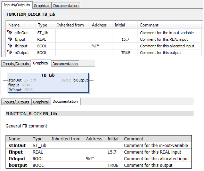Screen dimensions: 204x171
Task: Click REAL type in documentation table
Action: tap(38, 152)
